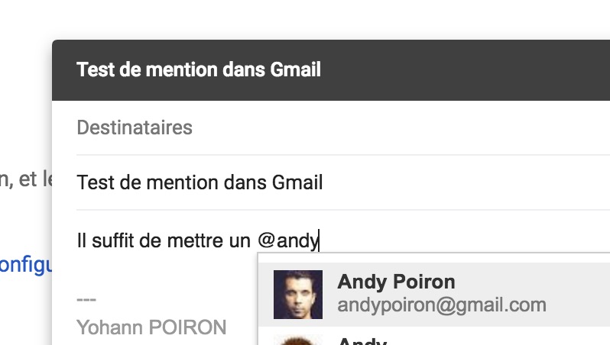Click the word "Il" starting the body

pyautogui.click(x=82, y=241)
